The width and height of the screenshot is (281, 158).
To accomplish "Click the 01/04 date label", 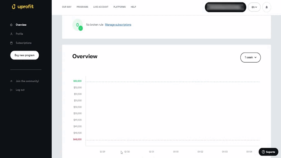I will (x=249, y=152).
